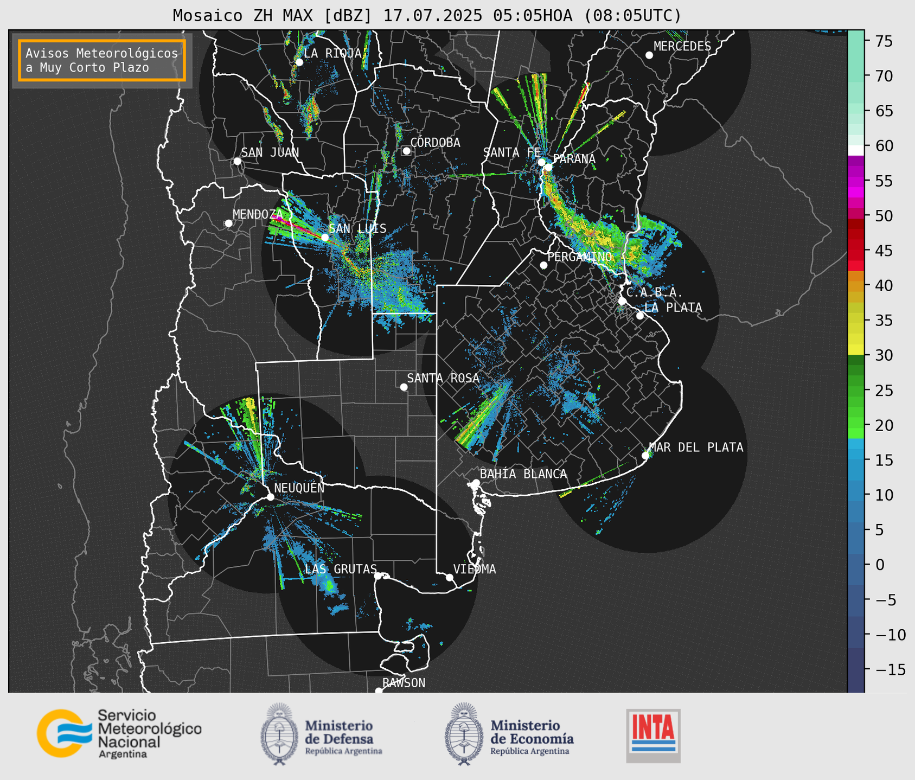Viewport: 915px width, 780px height.
Task: Click the PERGAMINO label text
Action: click(579, 257)
